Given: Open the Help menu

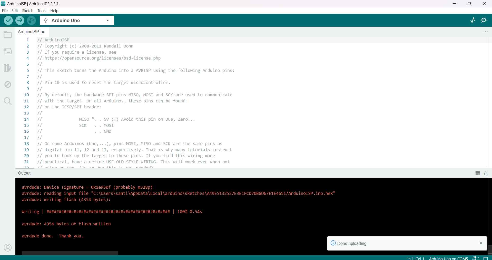Looking at the screenshot, I should (x=54, y=11).
